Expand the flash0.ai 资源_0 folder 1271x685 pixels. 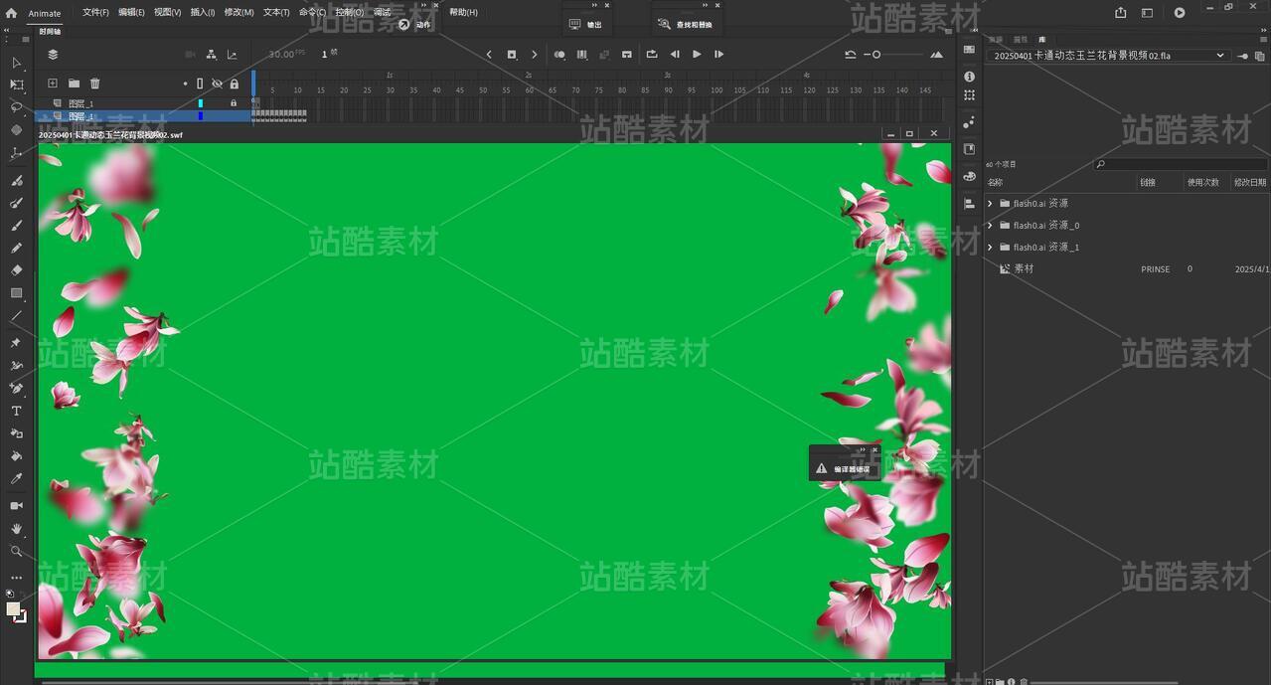(x=990, y=226)
